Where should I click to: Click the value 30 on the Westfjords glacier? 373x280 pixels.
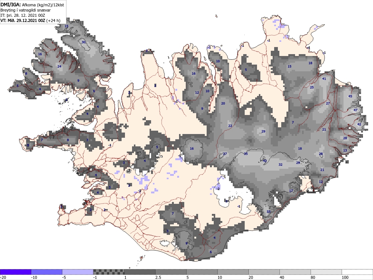(x=84, y=42)
